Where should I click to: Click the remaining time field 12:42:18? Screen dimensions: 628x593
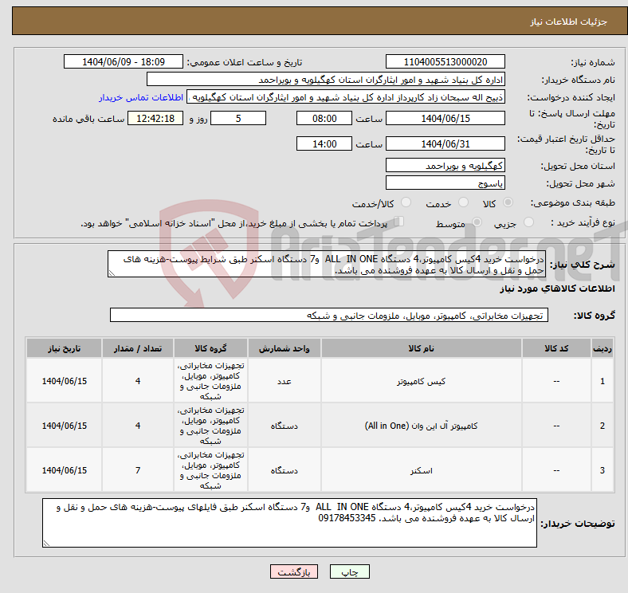tap(155, 118)
